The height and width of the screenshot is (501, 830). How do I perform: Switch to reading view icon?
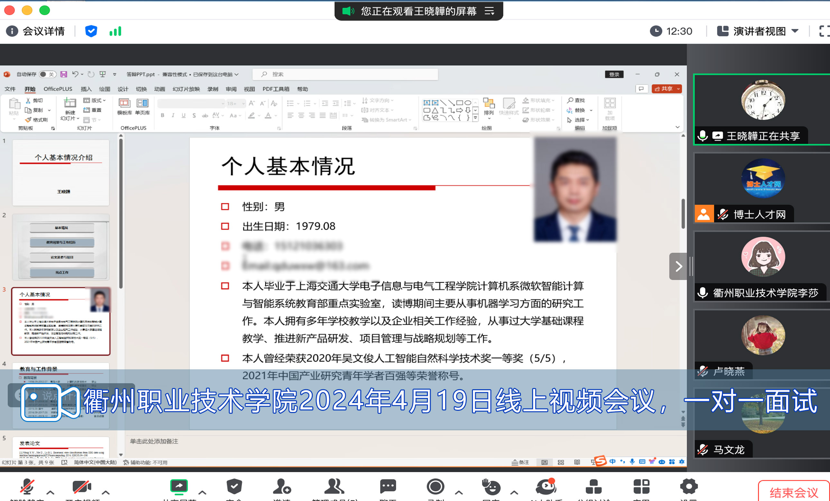click(577, 462)
